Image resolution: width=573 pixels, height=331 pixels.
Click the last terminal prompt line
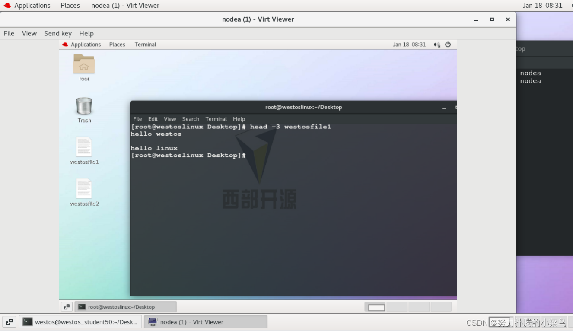click(188, 155)
